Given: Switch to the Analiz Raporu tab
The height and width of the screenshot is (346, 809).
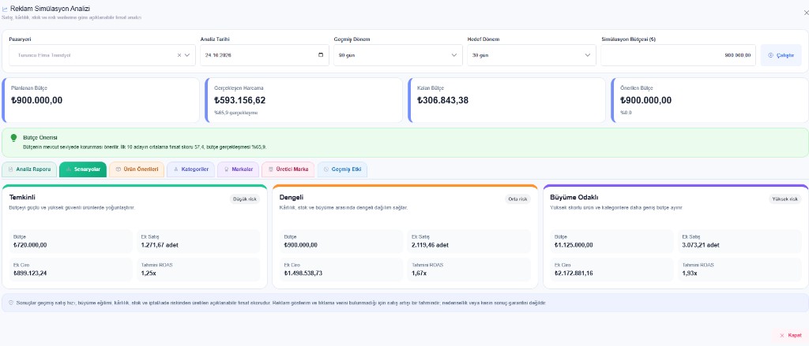Looking at the screenshot, I should (x=29, y=169).
